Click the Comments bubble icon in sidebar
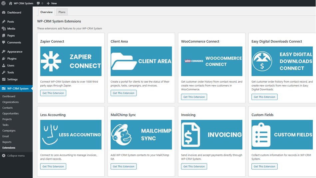 [x=4, y=43]
